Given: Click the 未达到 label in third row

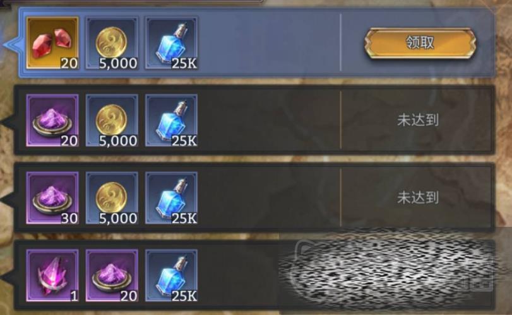Looking at the screenshot, I should [x=418, y=198].
